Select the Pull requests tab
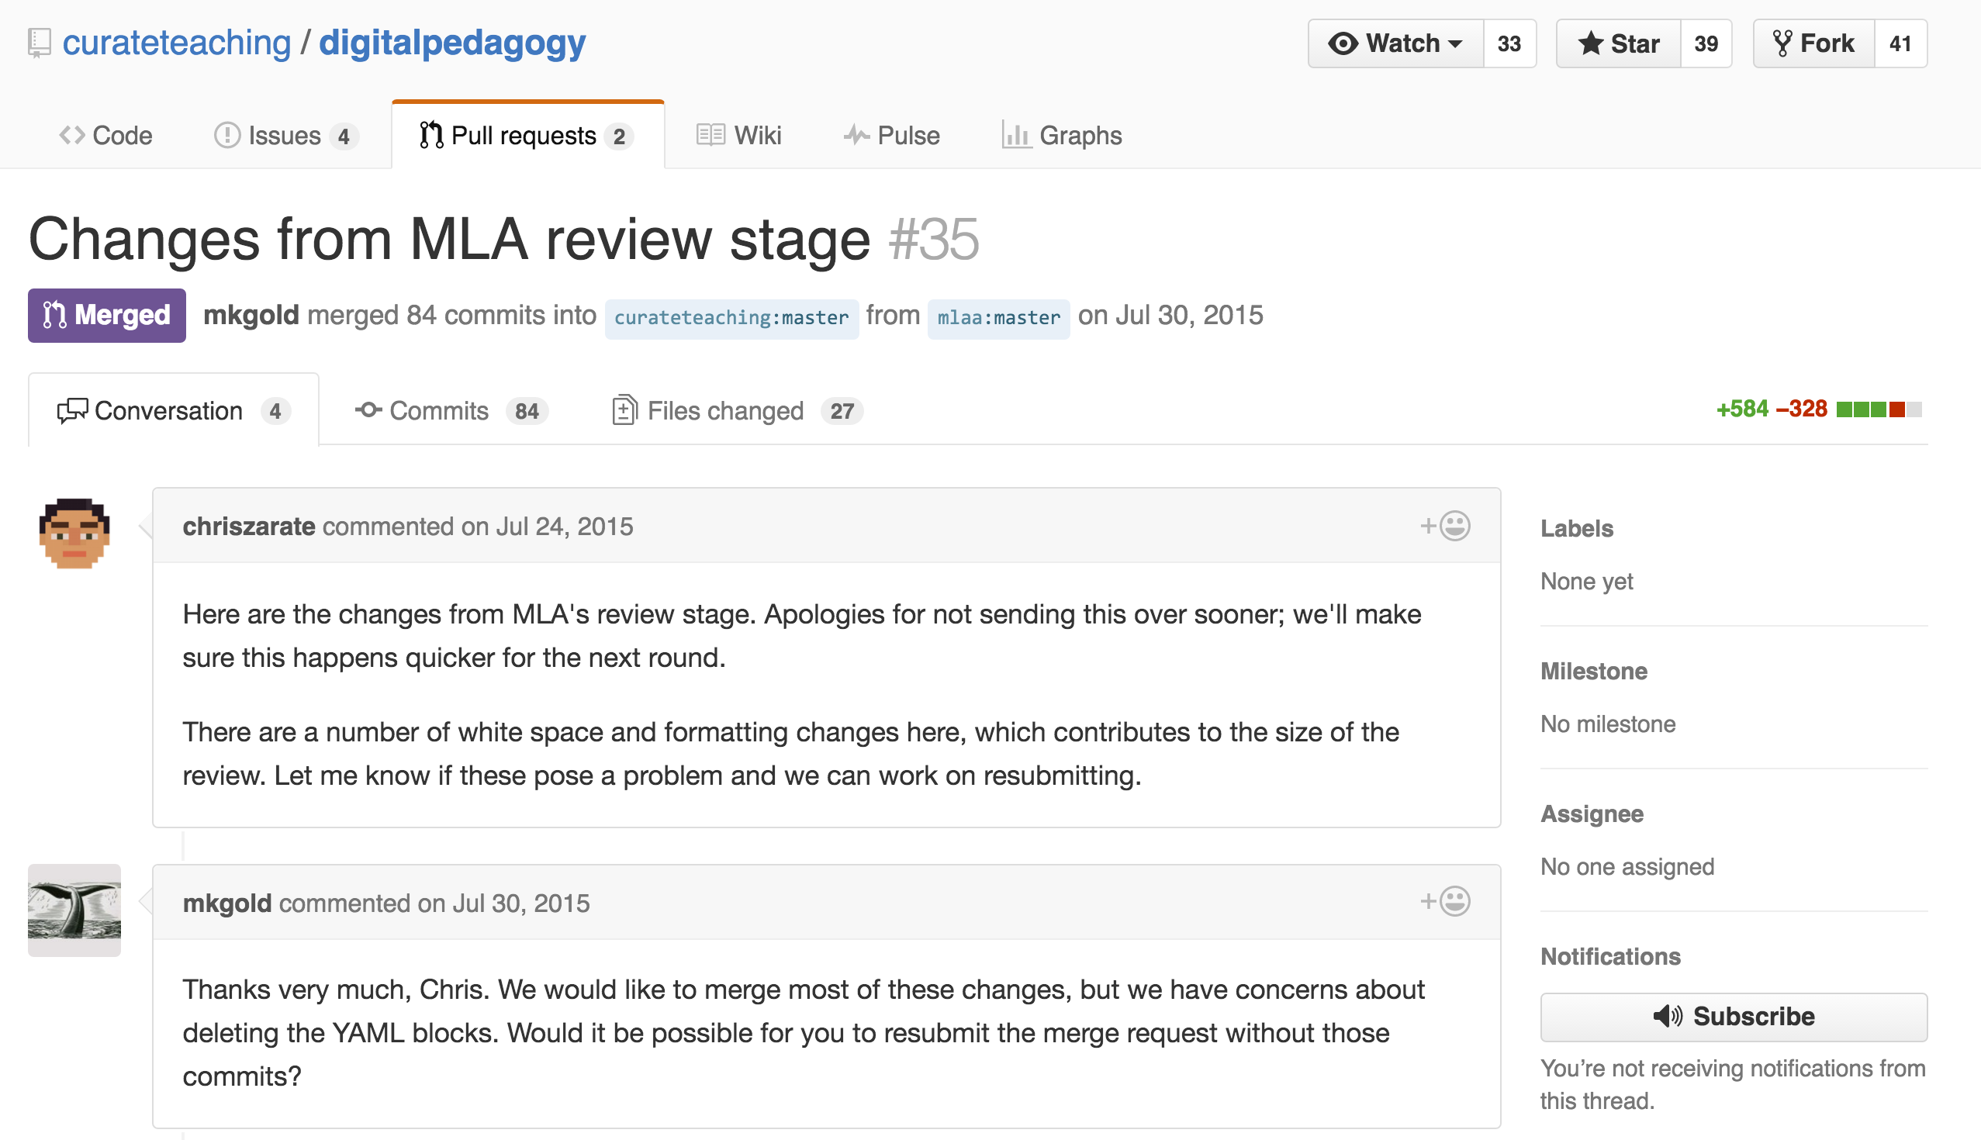The height and width of the screenshot is (1140, 1981). point(527,136)
